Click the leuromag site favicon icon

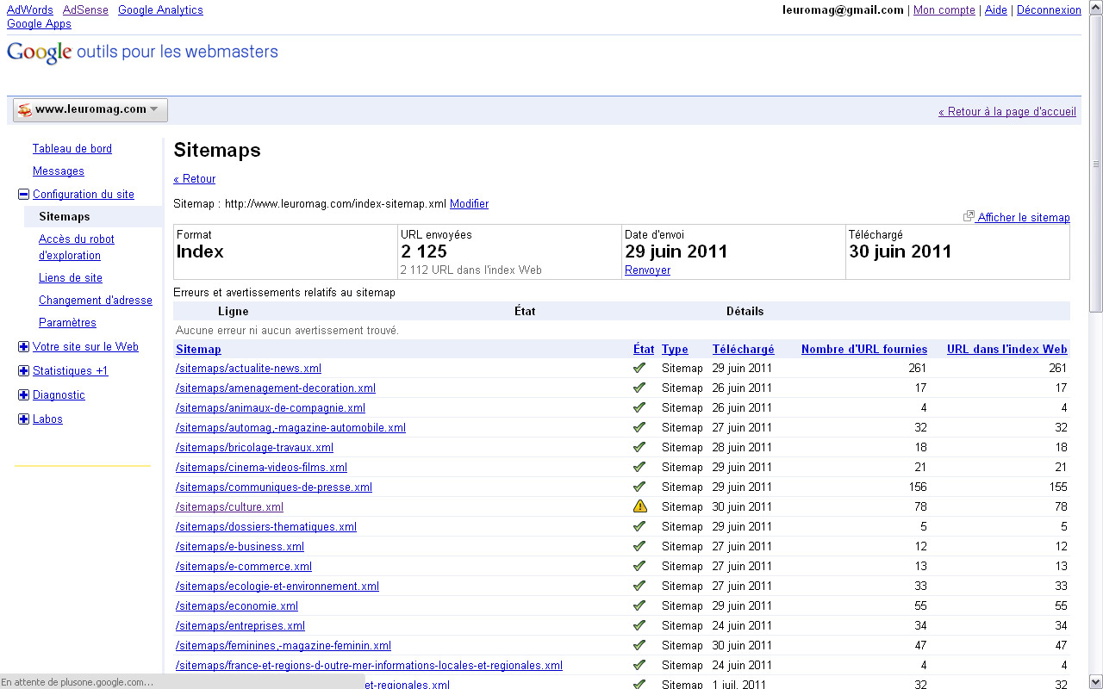pos(24,110)
